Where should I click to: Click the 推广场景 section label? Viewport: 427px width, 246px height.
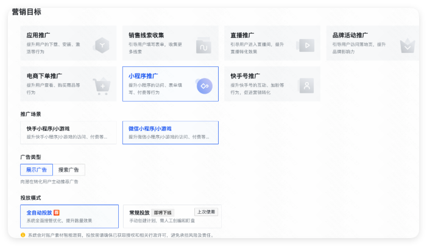click(x=31, y=114)
